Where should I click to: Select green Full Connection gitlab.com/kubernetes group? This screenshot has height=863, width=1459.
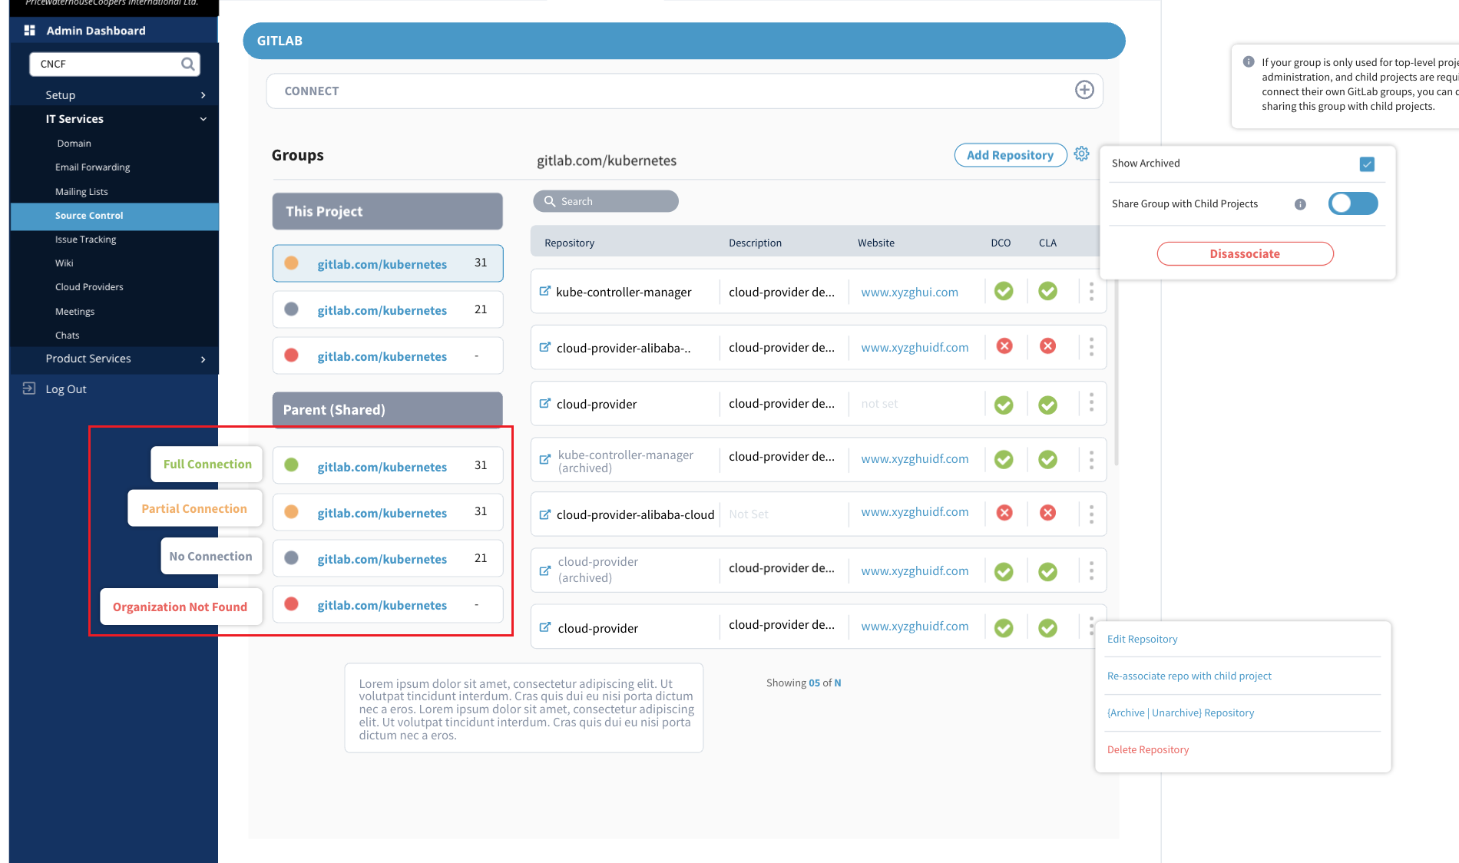[x=388, y=465]
